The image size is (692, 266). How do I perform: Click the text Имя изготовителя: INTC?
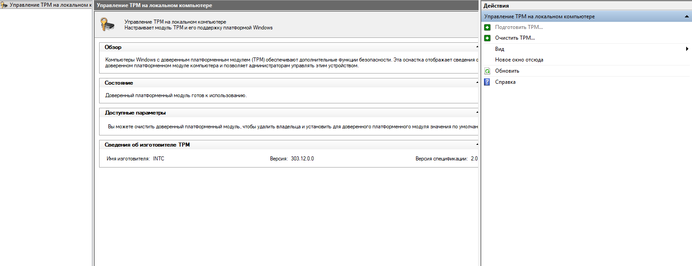[135, 159]
